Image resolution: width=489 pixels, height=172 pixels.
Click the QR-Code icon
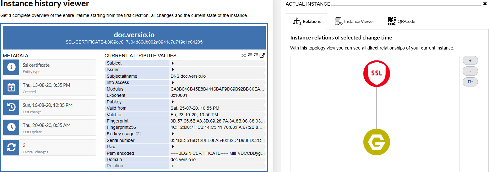(x=392, y=21)
